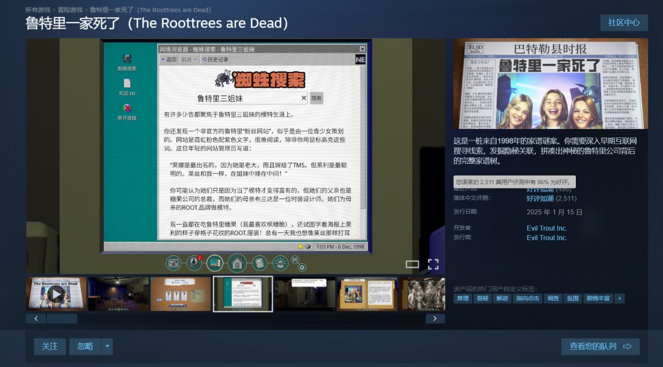Go to the 冒险游戏 breadcrumb category

point(70,10)
